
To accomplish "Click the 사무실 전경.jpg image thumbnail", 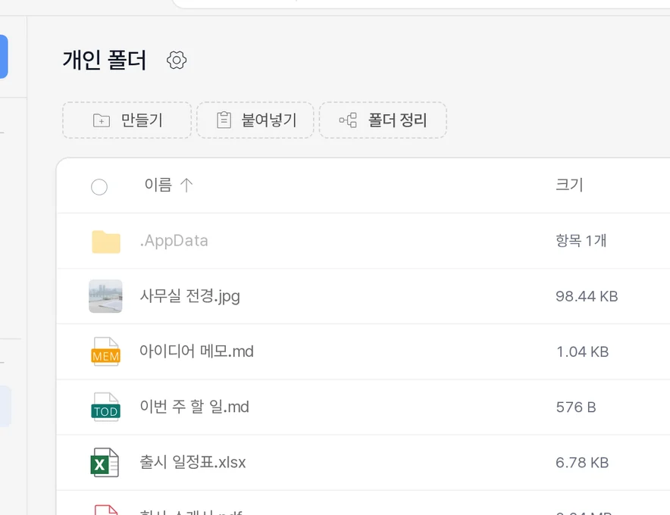I will (x=105, y=296).
